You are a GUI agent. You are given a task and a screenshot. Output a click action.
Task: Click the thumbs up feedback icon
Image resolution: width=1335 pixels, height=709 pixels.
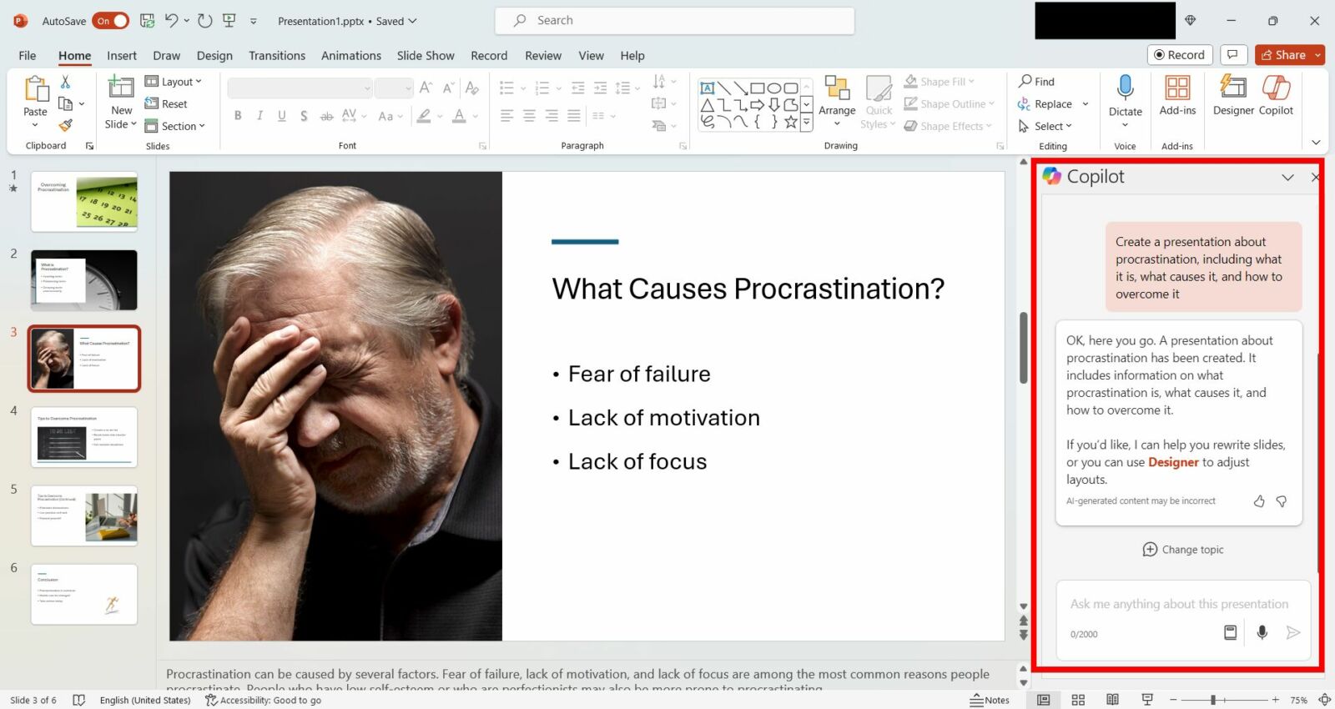[x=1259, y=501]
